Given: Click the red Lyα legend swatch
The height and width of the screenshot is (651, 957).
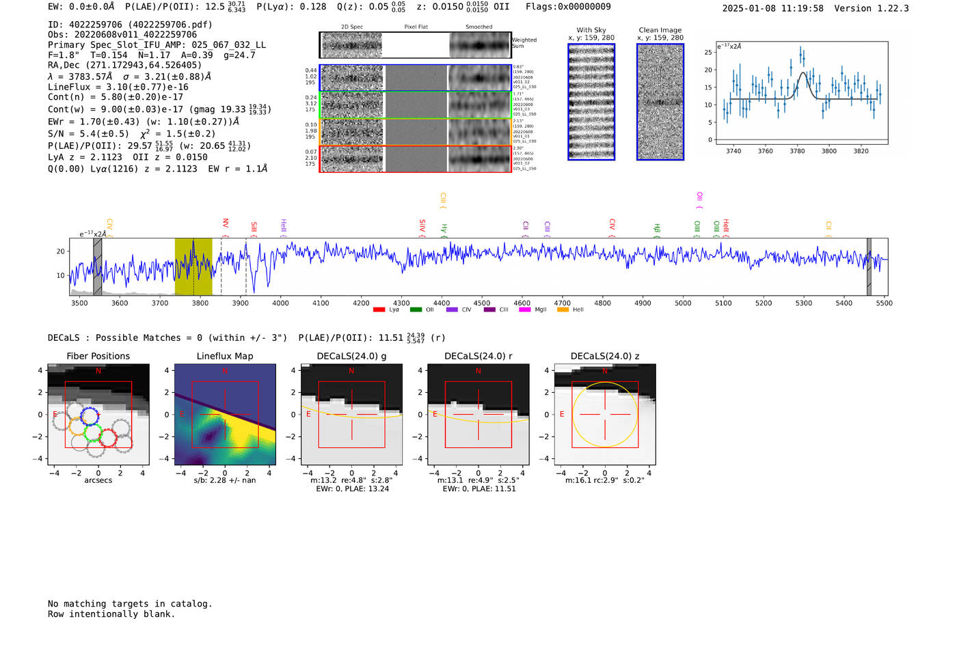Looking at the screenshot, I should tap(379, 310).
